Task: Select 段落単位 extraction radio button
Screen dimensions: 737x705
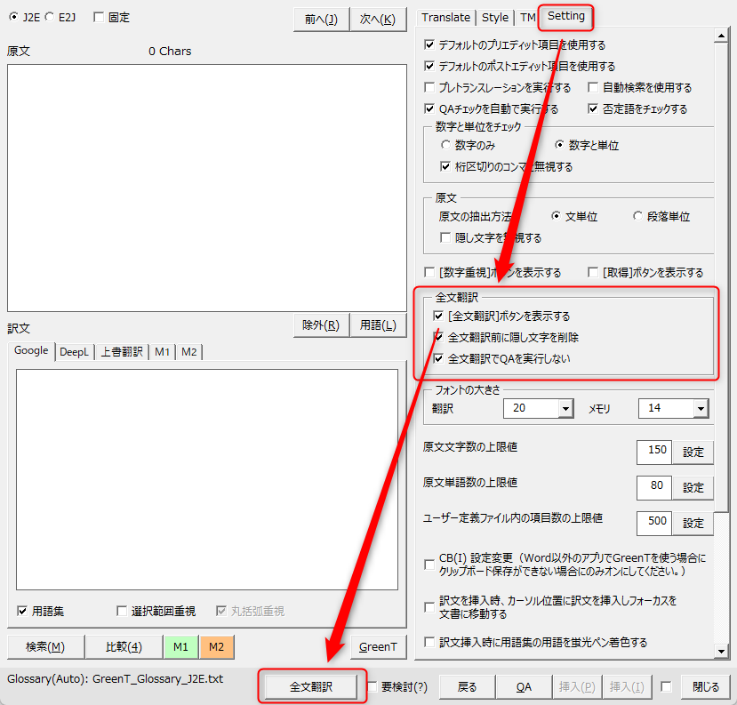Action: [x=638, y=216]
